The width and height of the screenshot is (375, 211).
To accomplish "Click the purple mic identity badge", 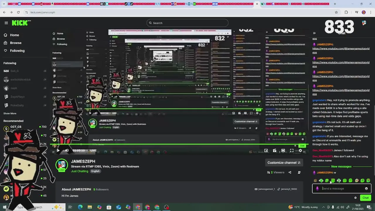I will click(317, 188).
